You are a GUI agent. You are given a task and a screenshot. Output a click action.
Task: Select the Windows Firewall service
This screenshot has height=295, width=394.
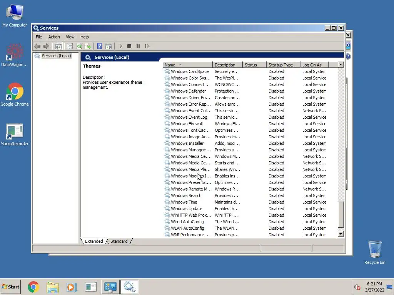click(x=250, y=124)
